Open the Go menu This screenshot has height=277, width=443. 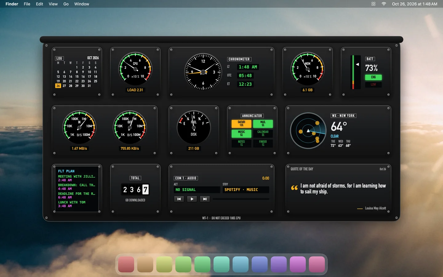click(x=66, y=4)
